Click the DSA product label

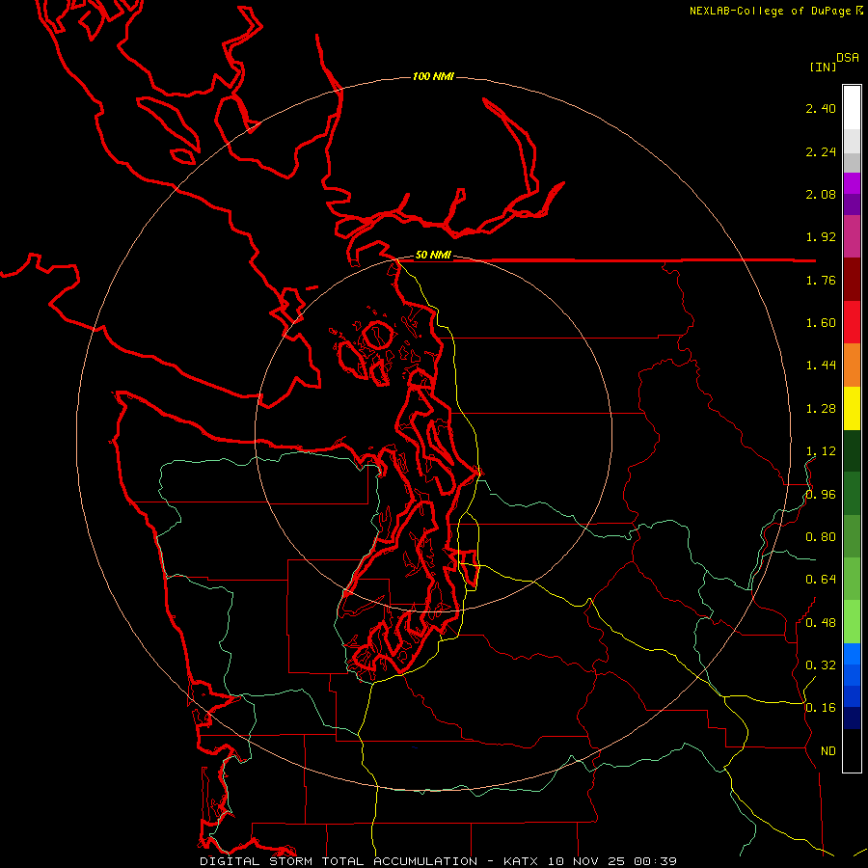(x=848, y=57)
